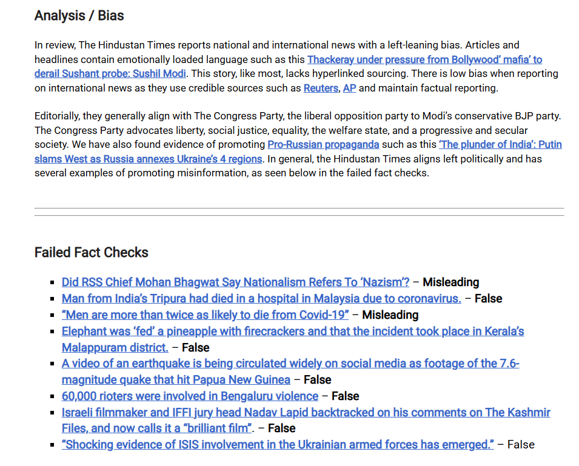Open ISIS involvement in Ukrainian forces fact check
Viewport: 579px width, 466px height.
pyautogui.click(x=278, y=445)
